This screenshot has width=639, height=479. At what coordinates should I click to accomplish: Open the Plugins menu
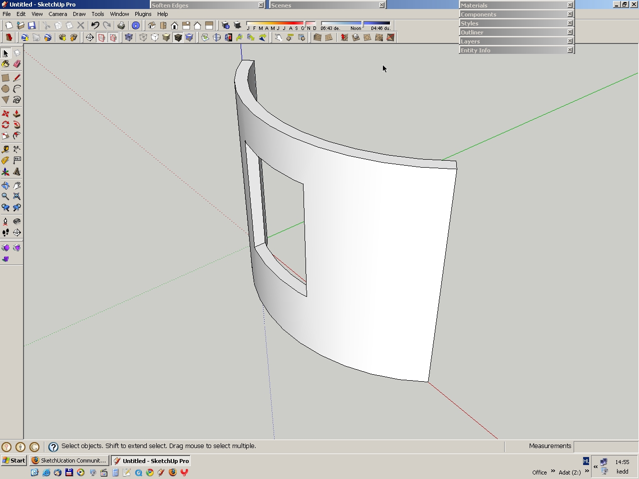tap(143, 14)
